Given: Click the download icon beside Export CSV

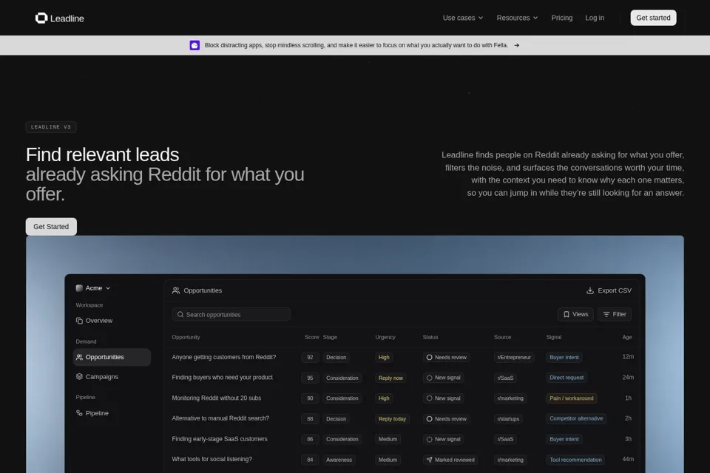Looking at the screenshot, I should pos(590,290).
